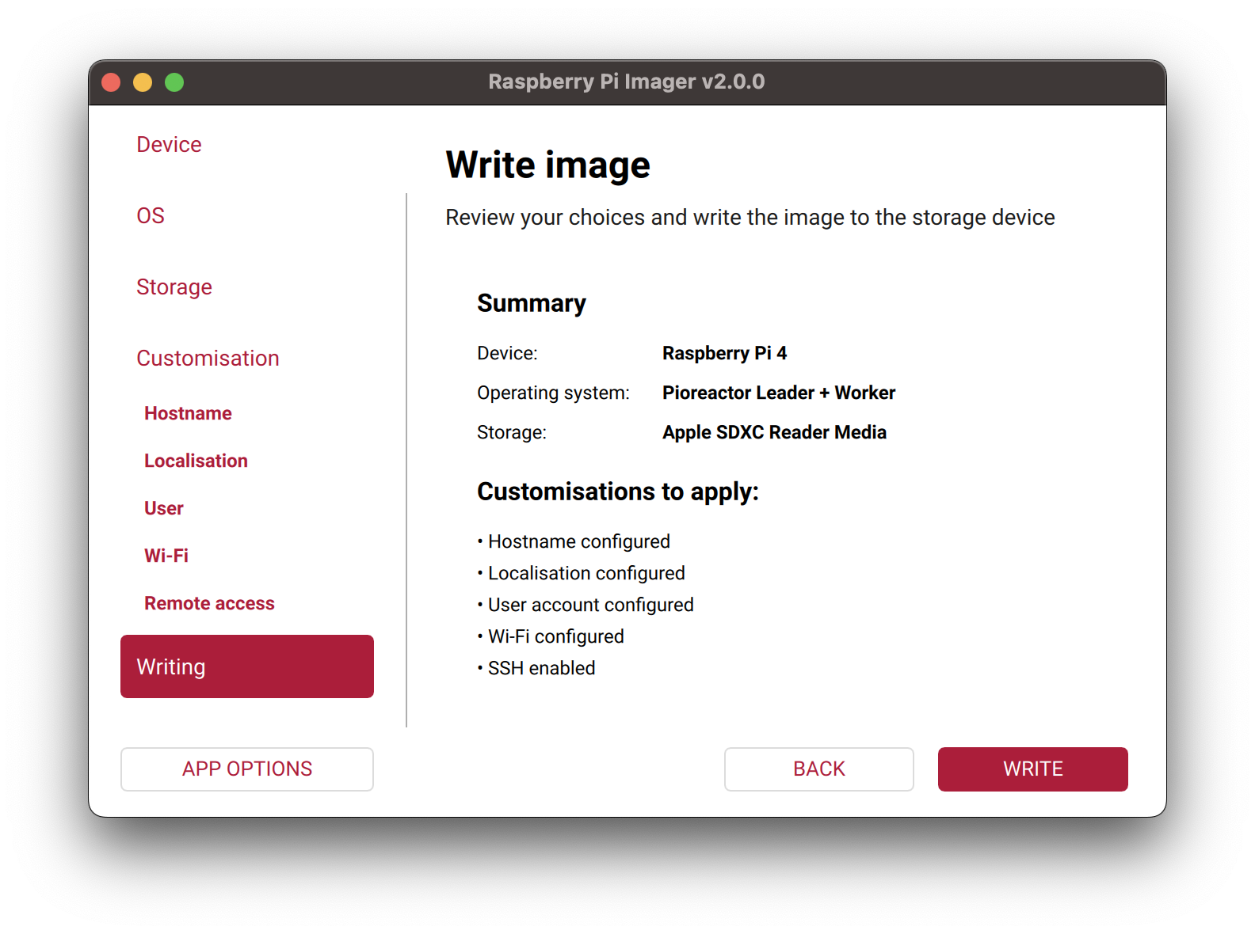1255x934 pixels.
Task: Click Apple SDXC Reader Media value
Action: tap(774, 432)
